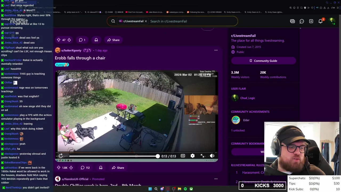Open the user avatar menu
The image size is (341, 192).
click(x=332, y=21)
